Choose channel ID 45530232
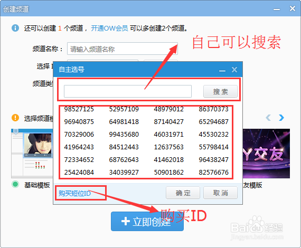The image size is (301, 248). pyautogui.click(x=214, y=134)
